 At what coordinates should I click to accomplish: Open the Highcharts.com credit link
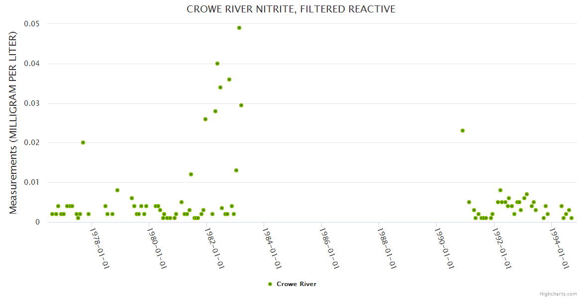coord(558,294)
